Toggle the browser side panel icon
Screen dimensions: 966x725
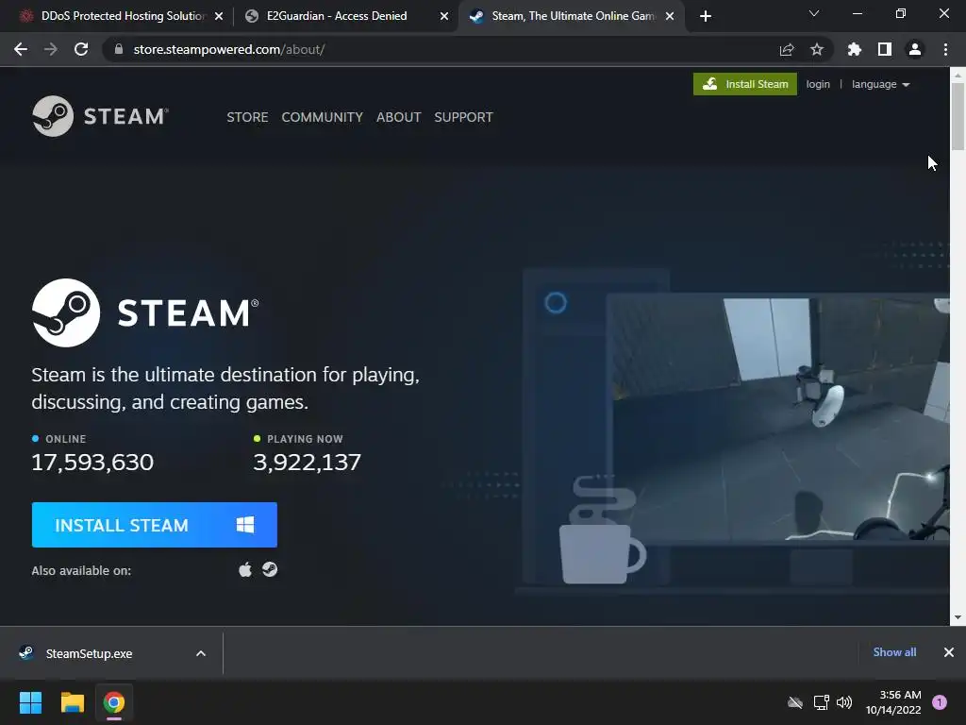[x=885, y=49]
